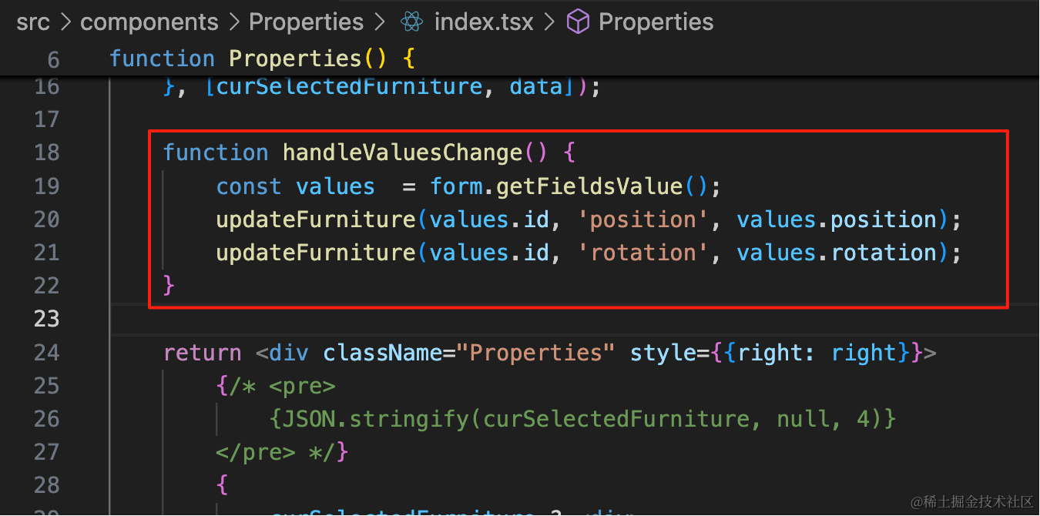Screen dimensions: 1040x516
Task: Click updateFurniture call on line 21
Action: tap(316, 253)
